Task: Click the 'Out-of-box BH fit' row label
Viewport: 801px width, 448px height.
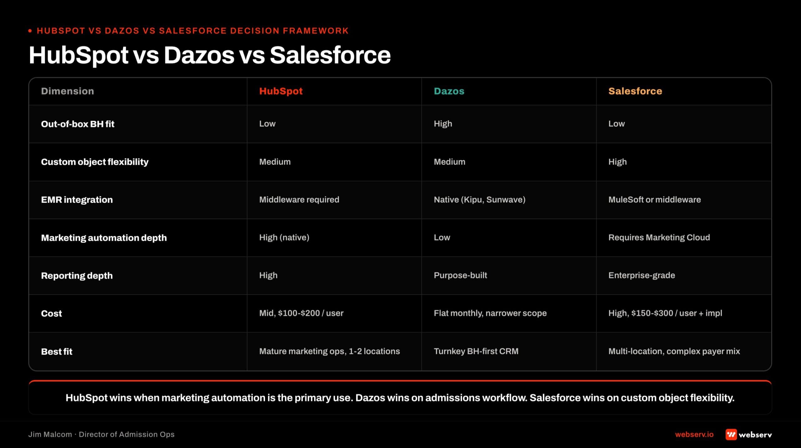Action: [78, 124]
